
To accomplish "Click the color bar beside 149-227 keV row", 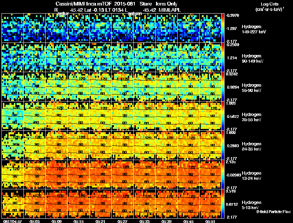I will (x=223, y=28).
